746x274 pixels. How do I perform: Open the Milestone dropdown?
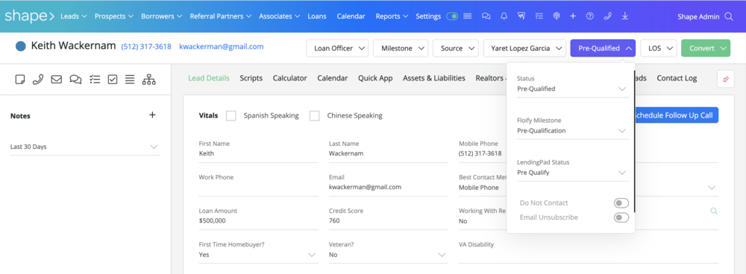tap(401, 48)
